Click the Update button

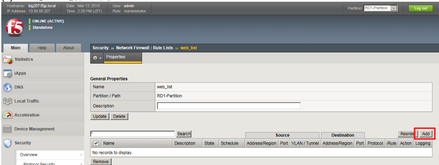[100, 116]
